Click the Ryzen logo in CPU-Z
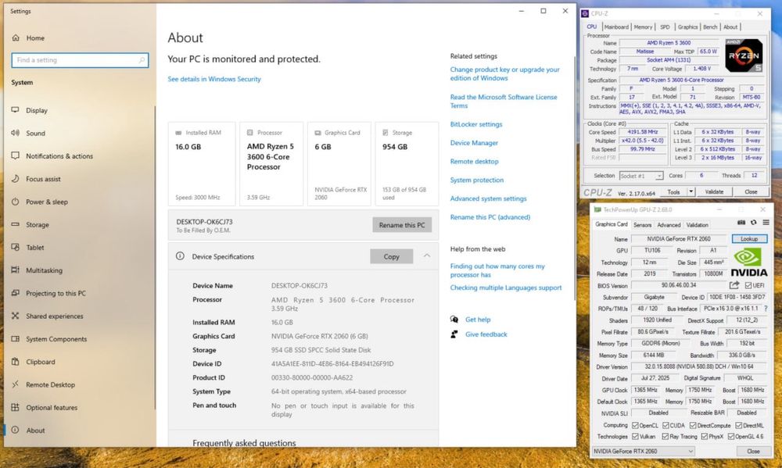Viewport: 782px width, 468px height. (744, 55)
